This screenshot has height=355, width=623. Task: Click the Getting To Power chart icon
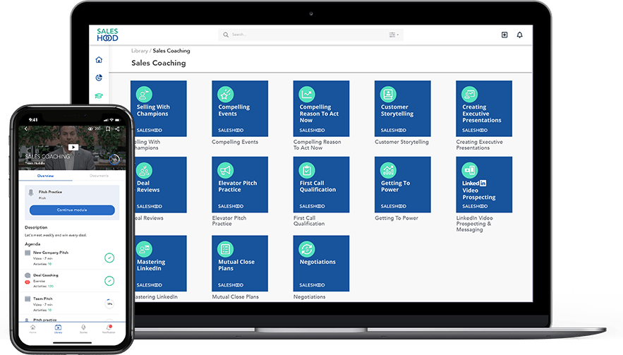point(388,170)
